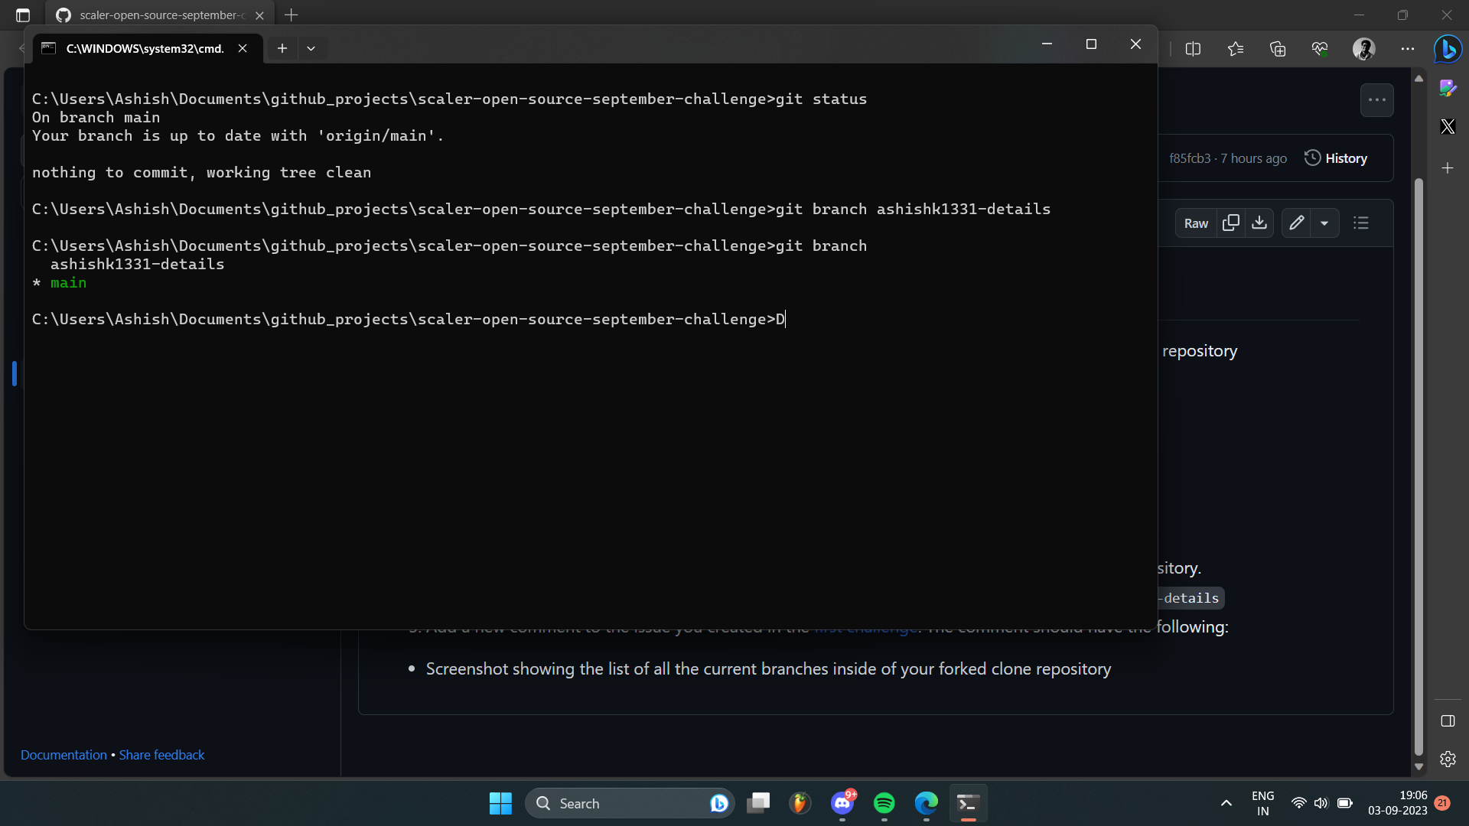Open Browser essentials heart icon
The height and width of the screenshot is (826, 1469).
[x=1319, y=48]
